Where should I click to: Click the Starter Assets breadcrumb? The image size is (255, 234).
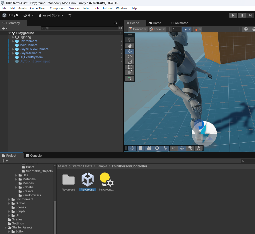tap(82, 166)
